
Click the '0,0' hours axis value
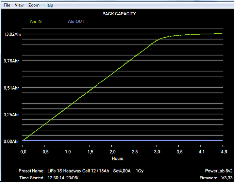pyautogui.click(x=23, y=152)
